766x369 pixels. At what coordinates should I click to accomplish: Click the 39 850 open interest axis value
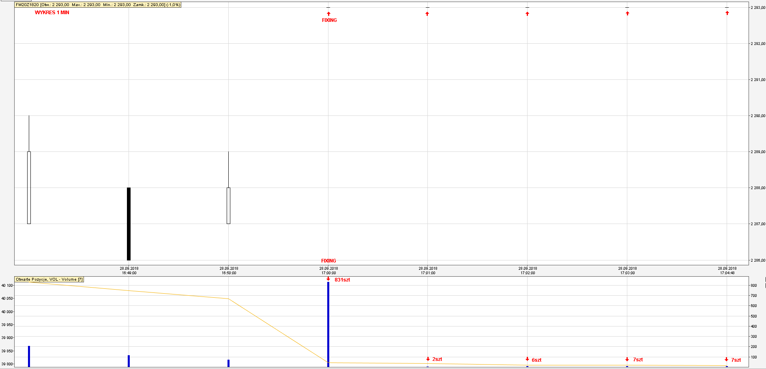(x=7, y=351)
